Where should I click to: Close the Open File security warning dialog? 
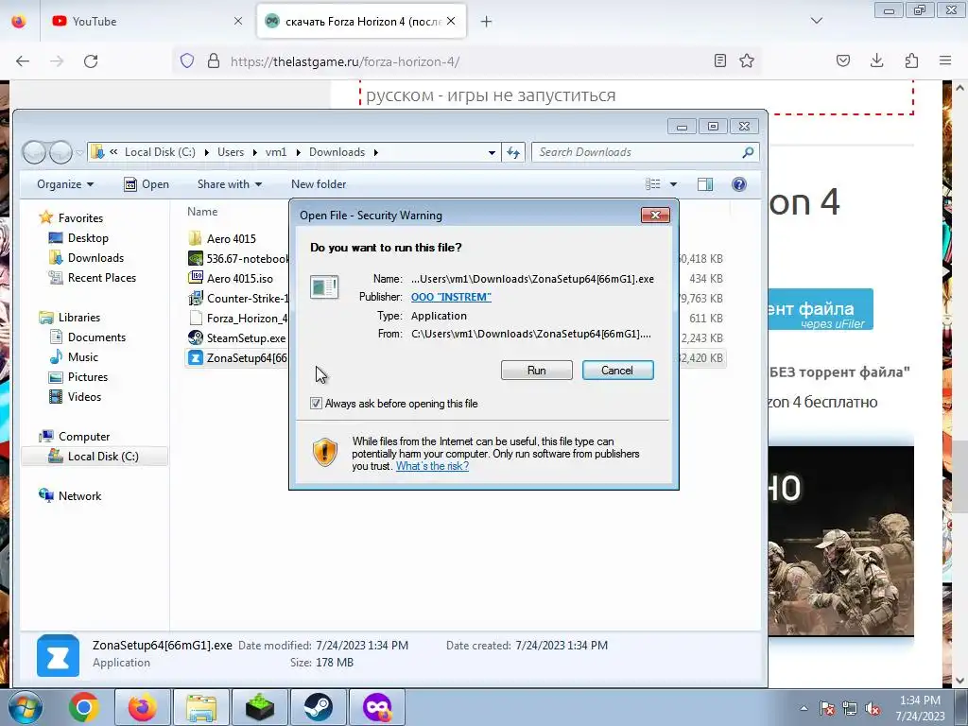point(655,215)
